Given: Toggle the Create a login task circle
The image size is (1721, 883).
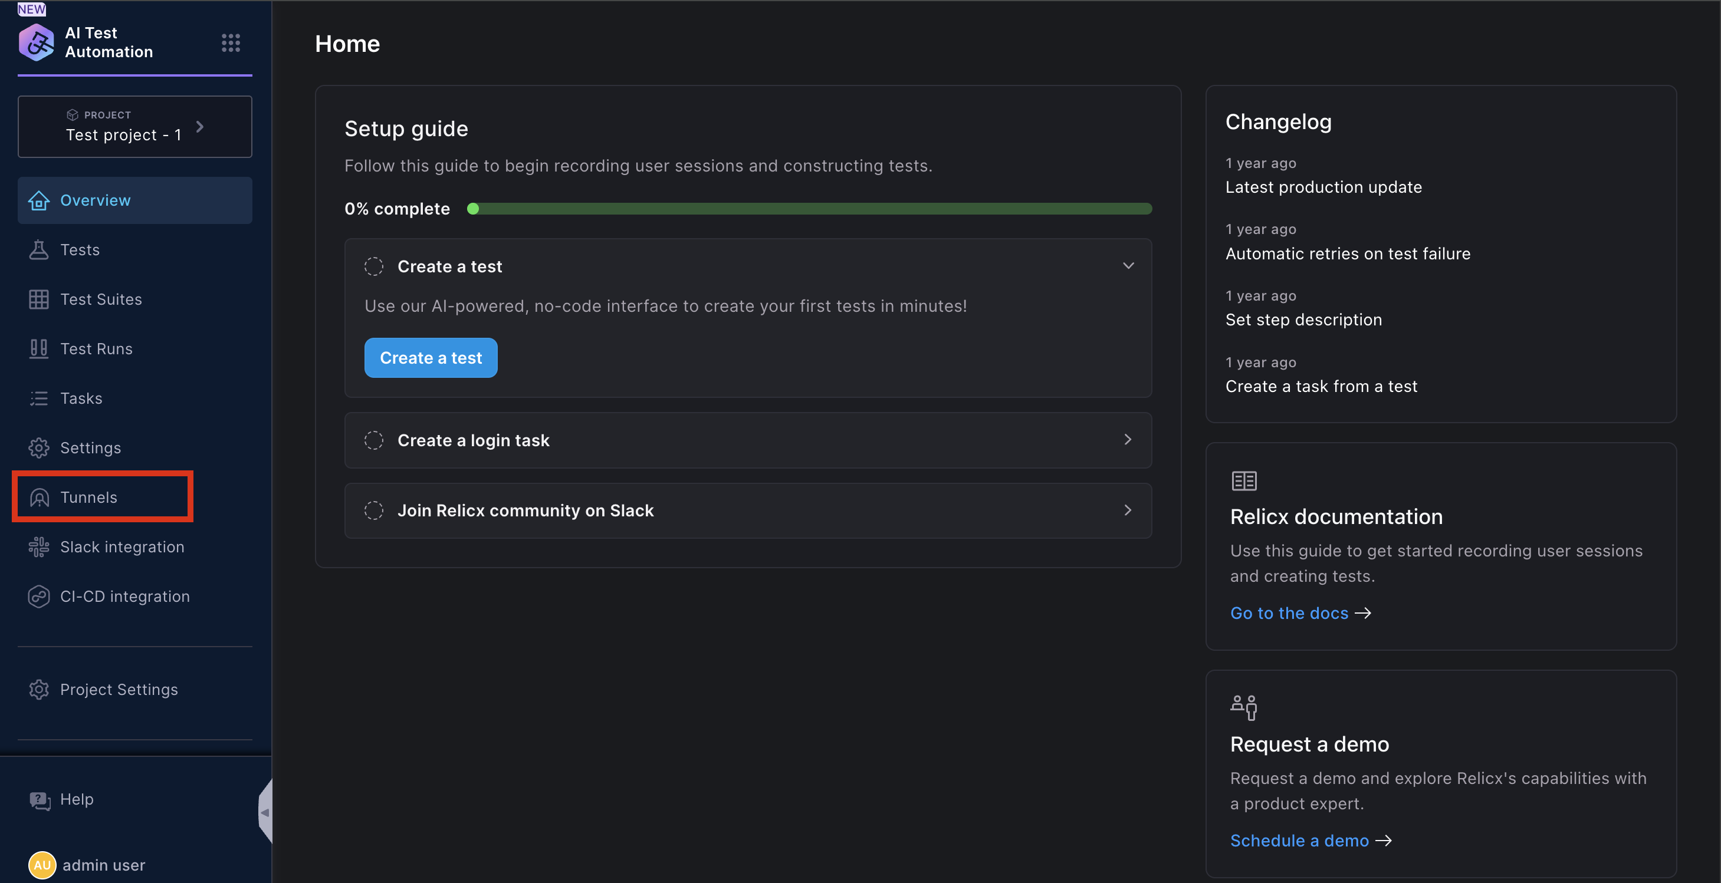Looking at the screenshot, I should point(373,440).
